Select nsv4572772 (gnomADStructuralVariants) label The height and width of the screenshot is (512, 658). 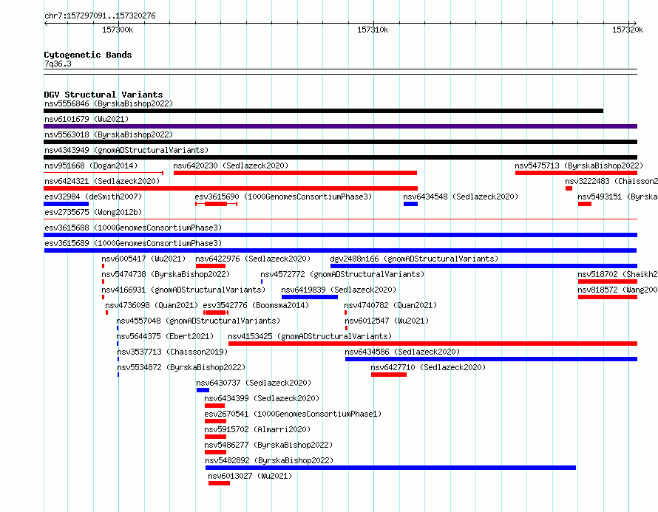point(342,274)
